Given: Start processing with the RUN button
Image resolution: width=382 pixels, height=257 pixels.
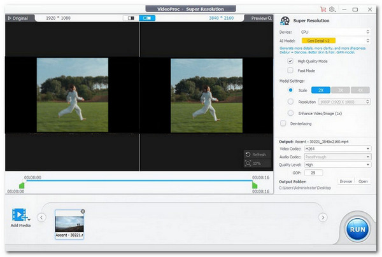Looking at the screenshot, I should pos(357,229).
